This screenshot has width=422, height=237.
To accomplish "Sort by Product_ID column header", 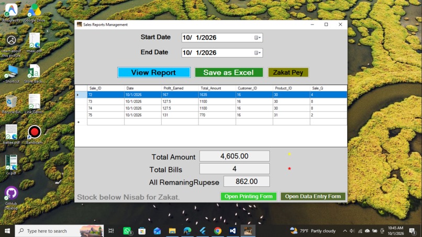I will click(291, 88).
